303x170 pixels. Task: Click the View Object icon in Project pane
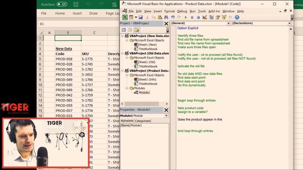(130, 30)
